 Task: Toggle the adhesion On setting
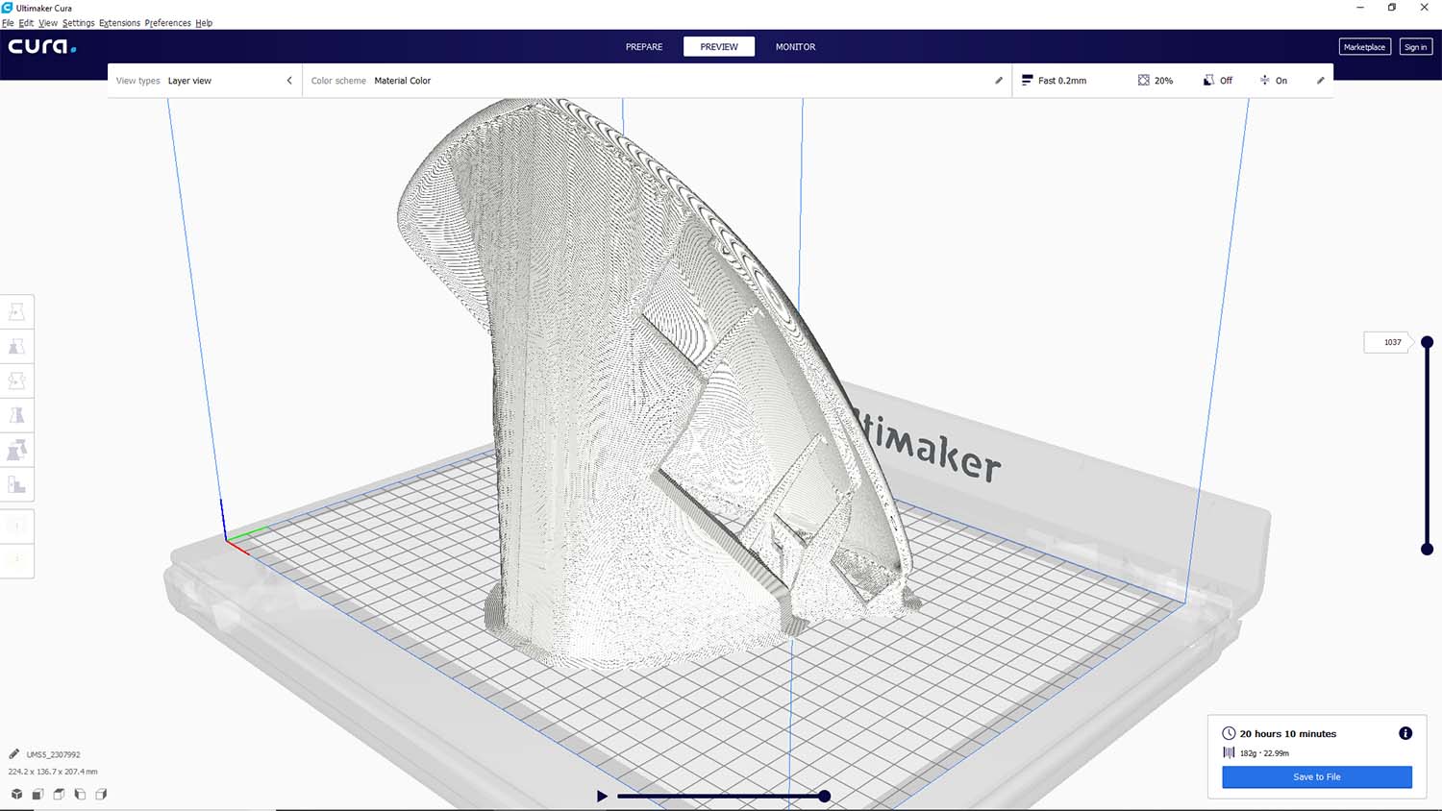pos(1273,81)
